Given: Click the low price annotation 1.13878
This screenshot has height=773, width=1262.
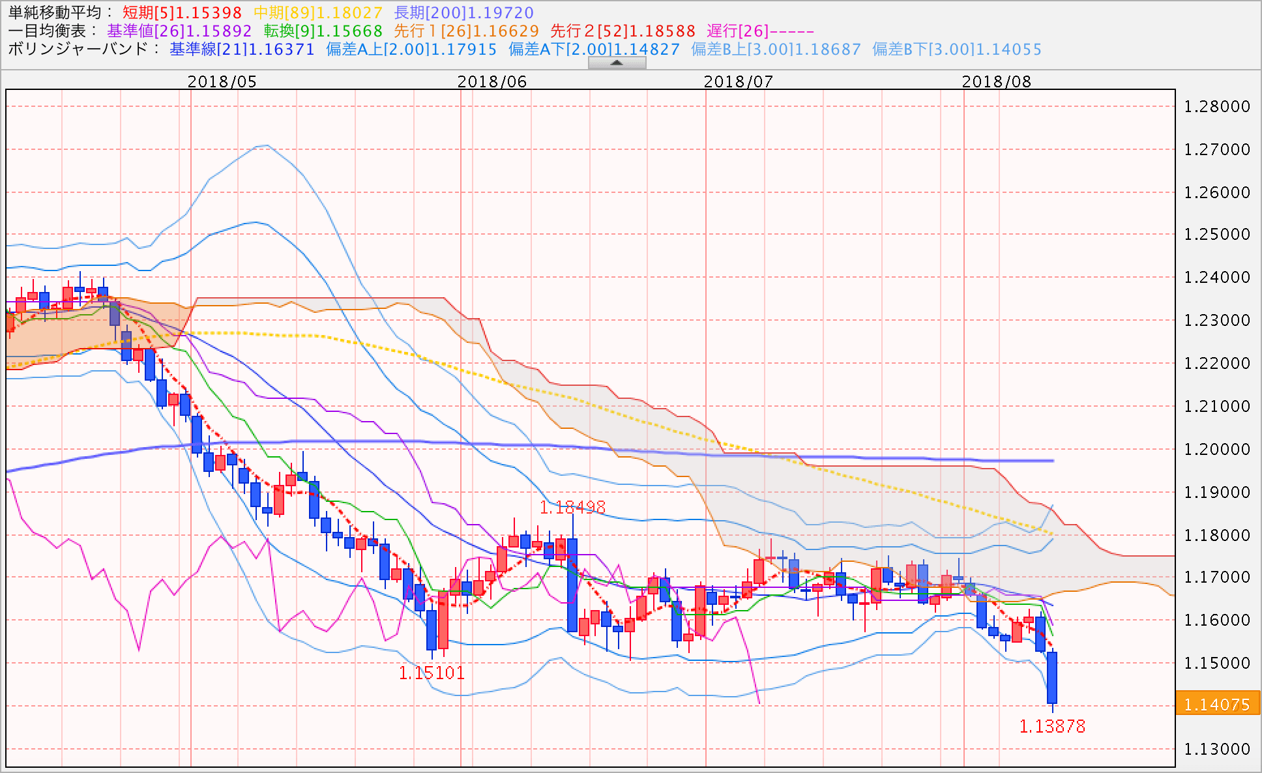Looking at the screenshot, I should (x=1052, y=725).
